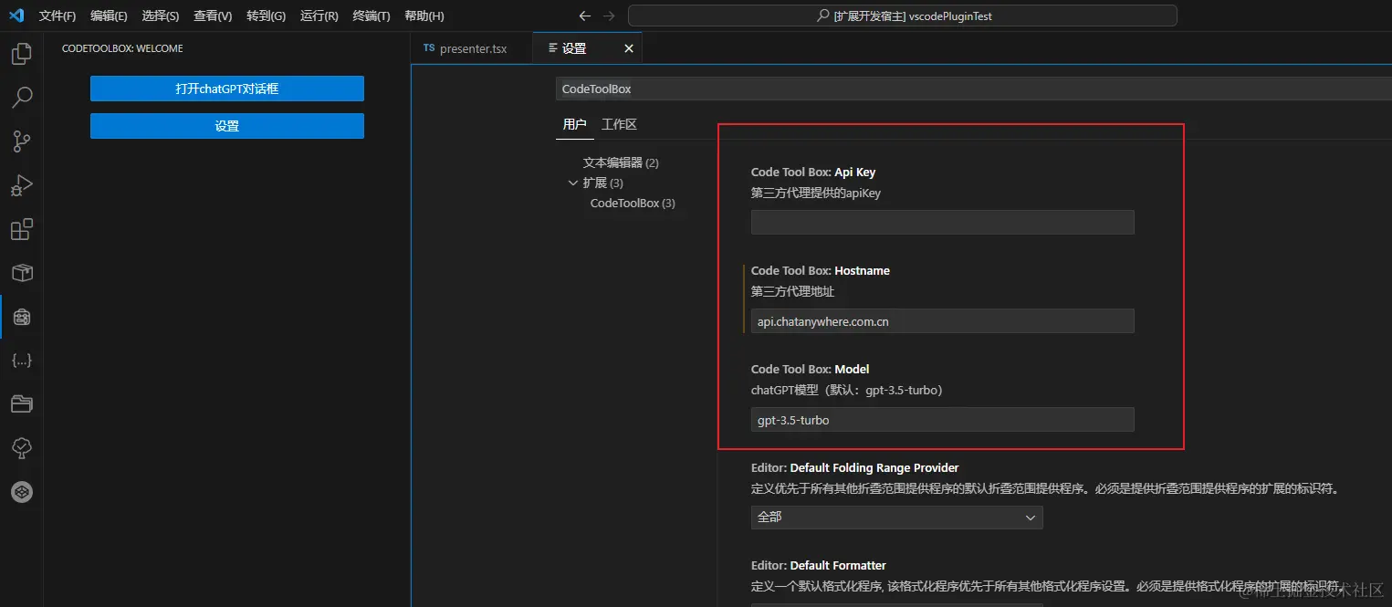Select the CodeToolBox robot icon in activity bar
Image resolution: width=1392 pixels, height=607 pixels.
coord(21,317)
